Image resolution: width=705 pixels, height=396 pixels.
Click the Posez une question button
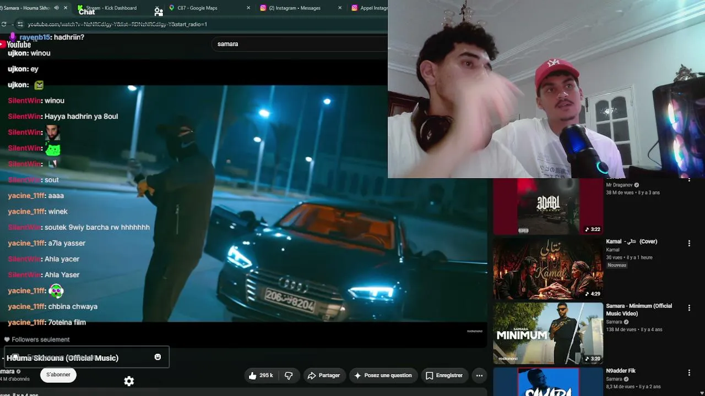point(383,376)
